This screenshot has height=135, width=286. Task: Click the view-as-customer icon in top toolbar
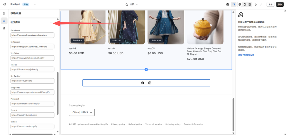(228, 4)
